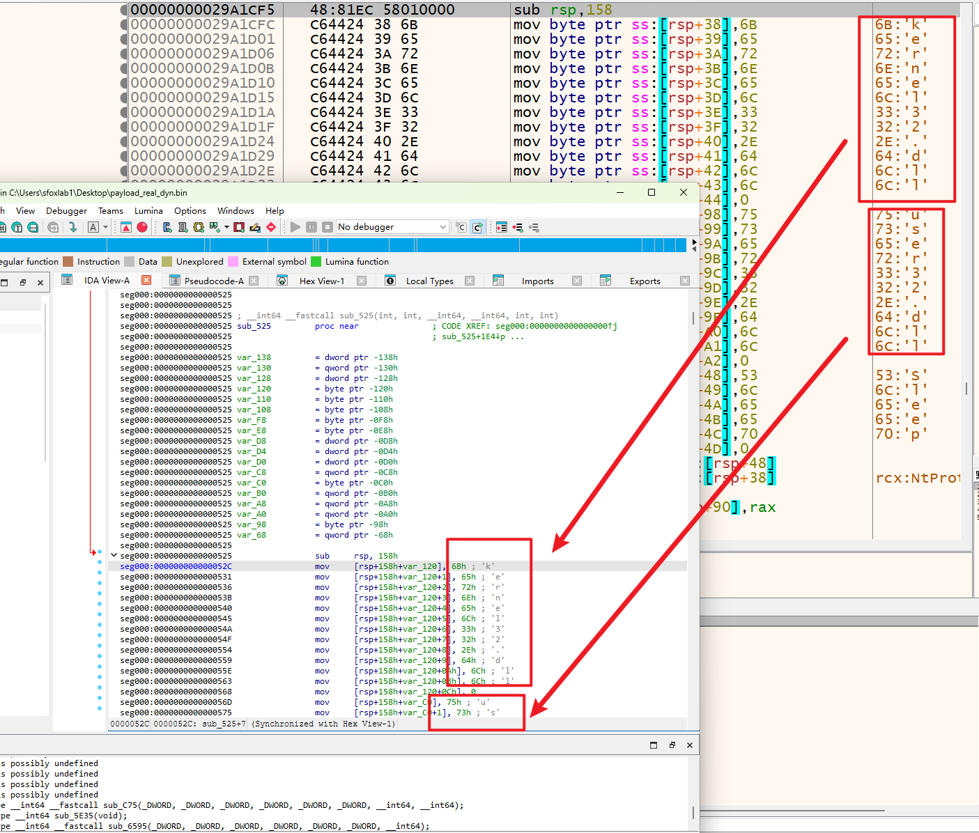Click 'rcx:NtProt' comment in the background debugger
Image resolution: width=979 pixels, height=833 pixels.
(918, 478)
